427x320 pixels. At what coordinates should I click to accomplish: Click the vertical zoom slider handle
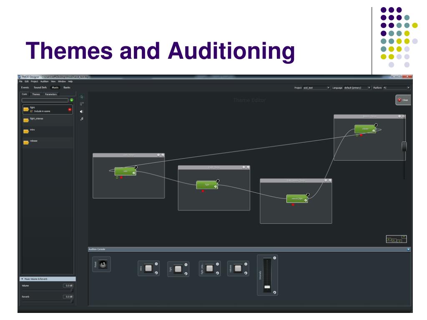(404, 146)
